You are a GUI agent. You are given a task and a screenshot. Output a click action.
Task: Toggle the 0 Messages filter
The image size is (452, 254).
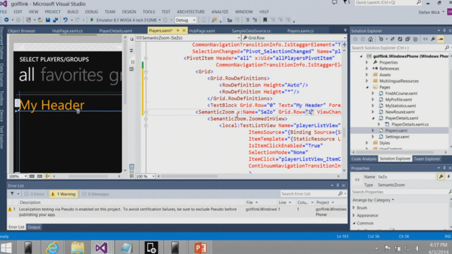pyautogui.click(x=95, y=194)
